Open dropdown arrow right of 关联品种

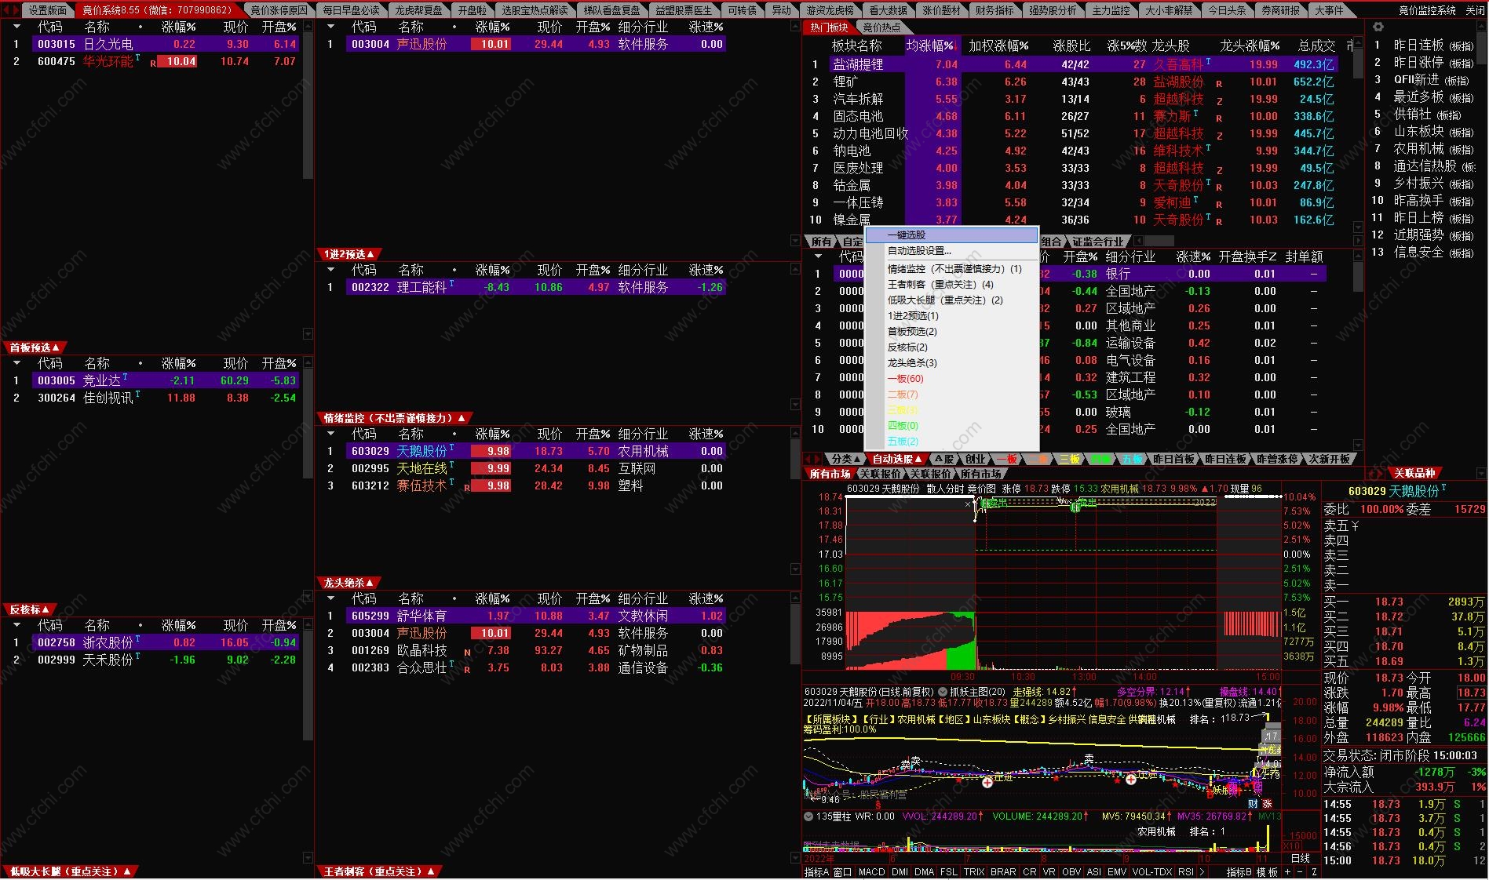coord(1480,474)
